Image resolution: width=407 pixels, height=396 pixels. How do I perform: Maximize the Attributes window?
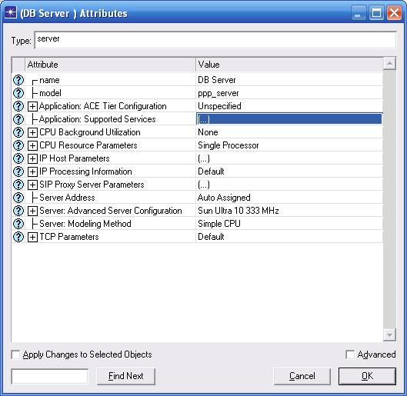[x=376, y=13]
